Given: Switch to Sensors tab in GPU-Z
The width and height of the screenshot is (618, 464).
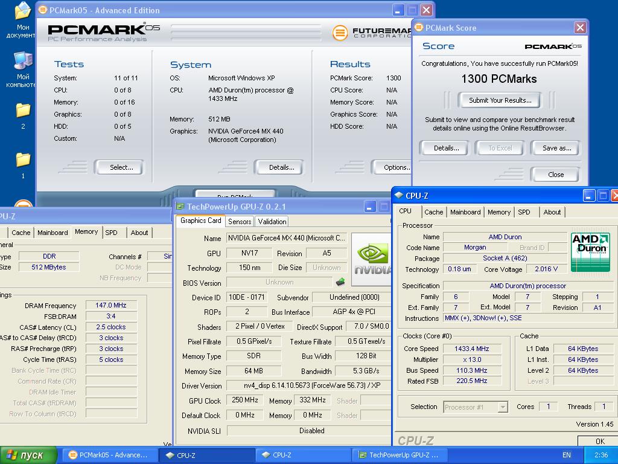Looking at the screenshot, I should tap(240, 221).
